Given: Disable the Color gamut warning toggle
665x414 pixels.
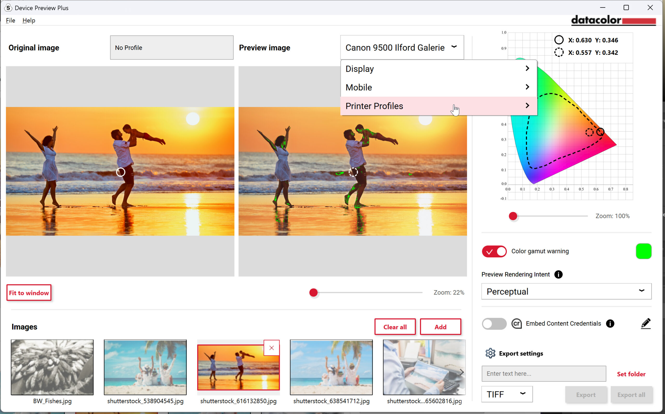Looking at the screenshot, I should 494,251.
